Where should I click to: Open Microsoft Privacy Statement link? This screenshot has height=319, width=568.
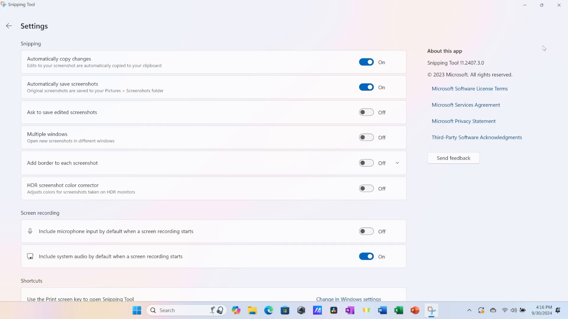point(463,121)
